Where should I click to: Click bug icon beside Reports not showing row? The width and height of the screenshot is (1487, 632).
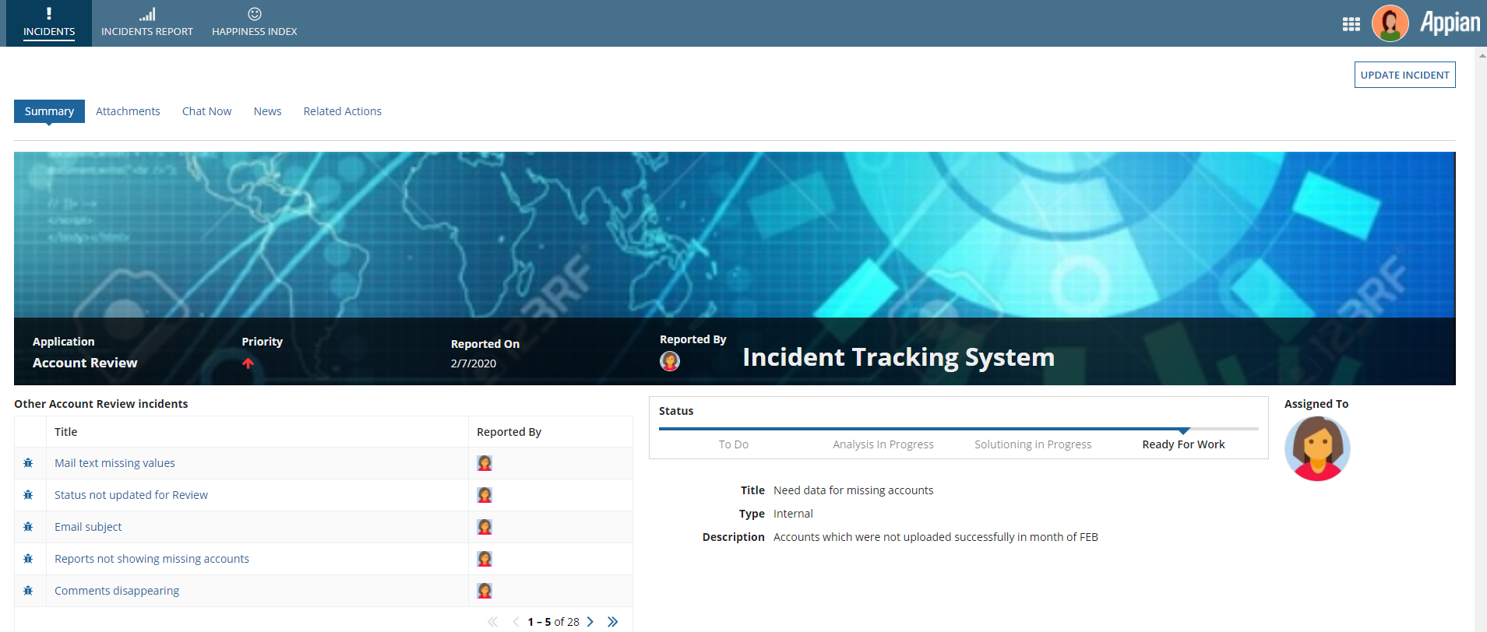28,559
